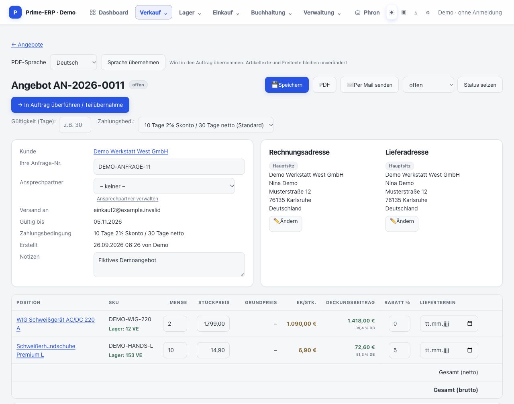Edit Stückpreis 1799,00 field
The image size is (514, 404).
coord(213,324)
